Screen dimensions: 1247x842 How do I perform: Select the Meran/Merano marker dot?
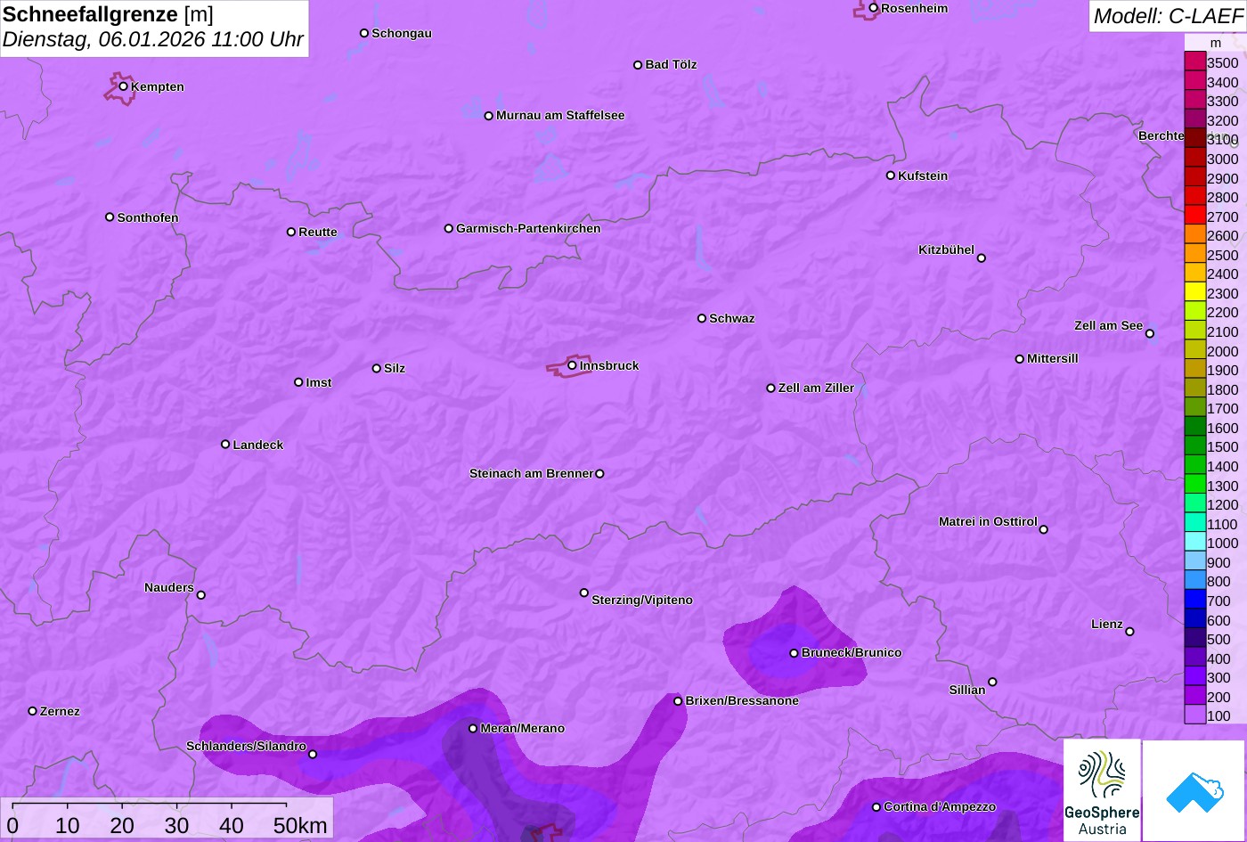[x=473, y=729]
